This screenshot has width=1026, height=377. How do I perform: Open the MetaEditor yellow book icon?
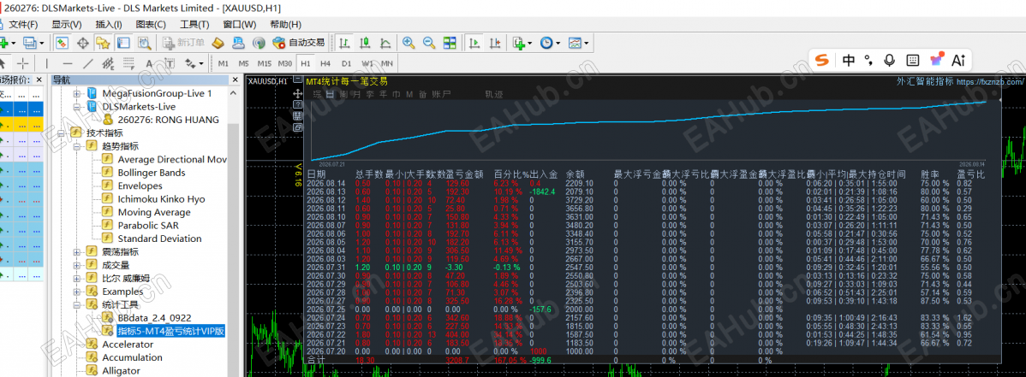click(218, 43)
